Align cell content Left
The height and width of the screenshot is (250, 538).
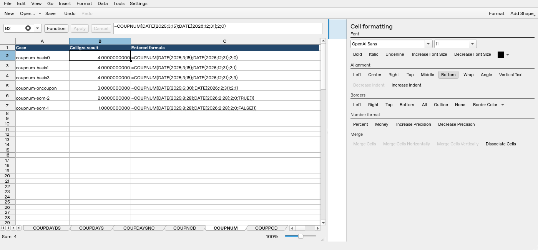pos(357,75)
